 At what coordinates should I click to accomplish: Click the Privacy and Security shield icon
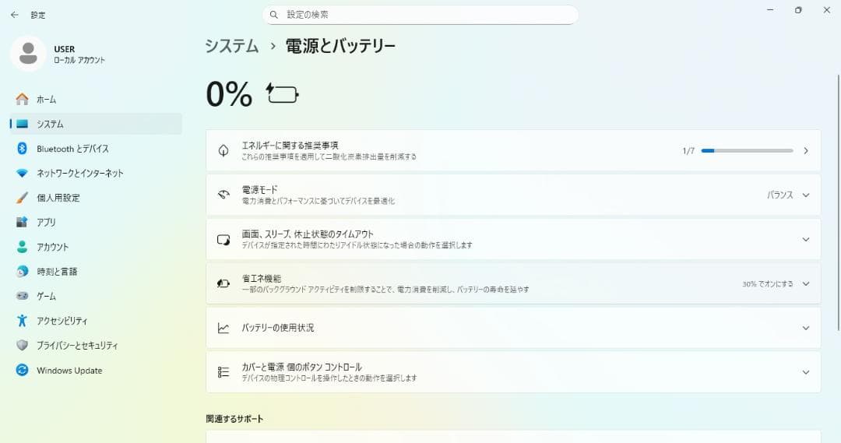point(22,346)
